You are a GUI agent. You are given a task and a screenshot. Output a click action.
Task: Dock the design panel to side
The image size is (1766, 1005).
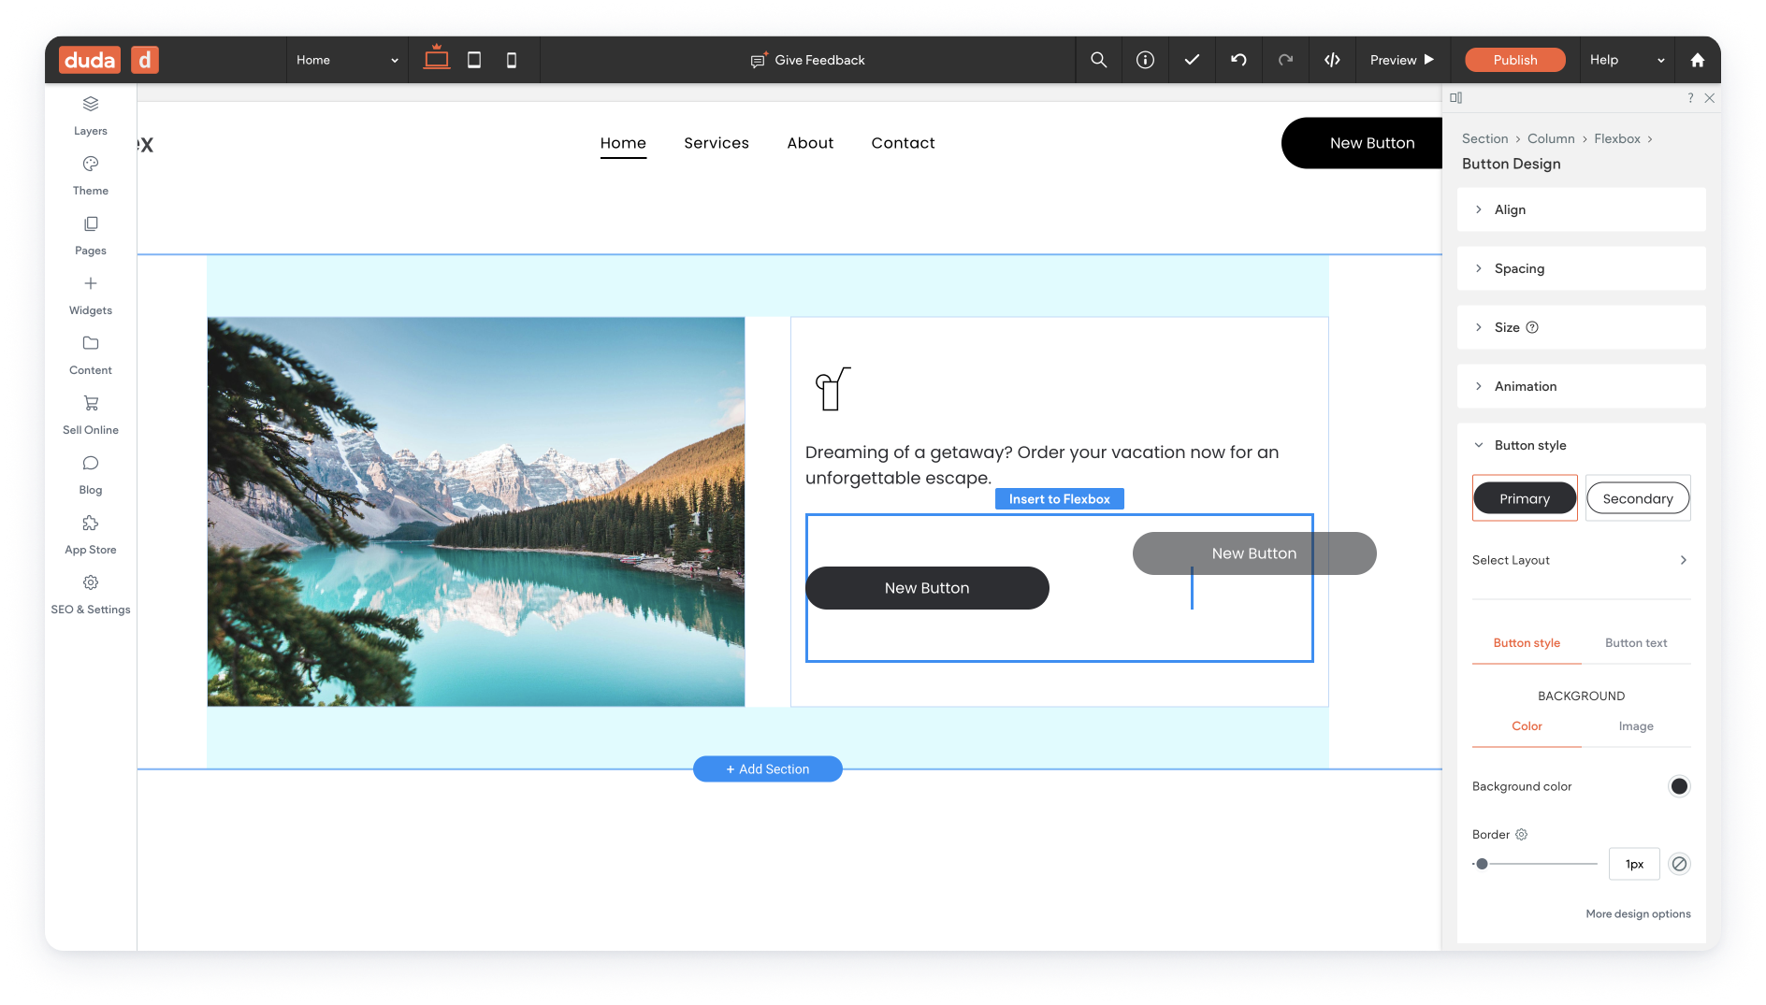coord(1456,97)
